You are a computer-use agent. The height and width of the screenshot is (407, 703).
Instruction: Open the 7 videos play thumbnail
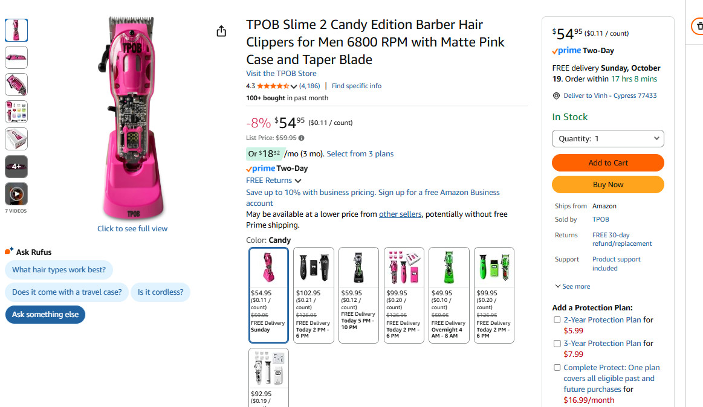click(16, 194)
